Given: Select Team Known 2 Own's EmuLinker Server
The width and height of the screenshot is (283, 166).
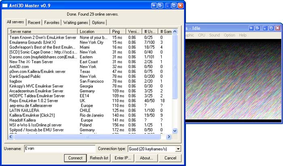Looking at the screenshot, I should (x=90, y=37).
